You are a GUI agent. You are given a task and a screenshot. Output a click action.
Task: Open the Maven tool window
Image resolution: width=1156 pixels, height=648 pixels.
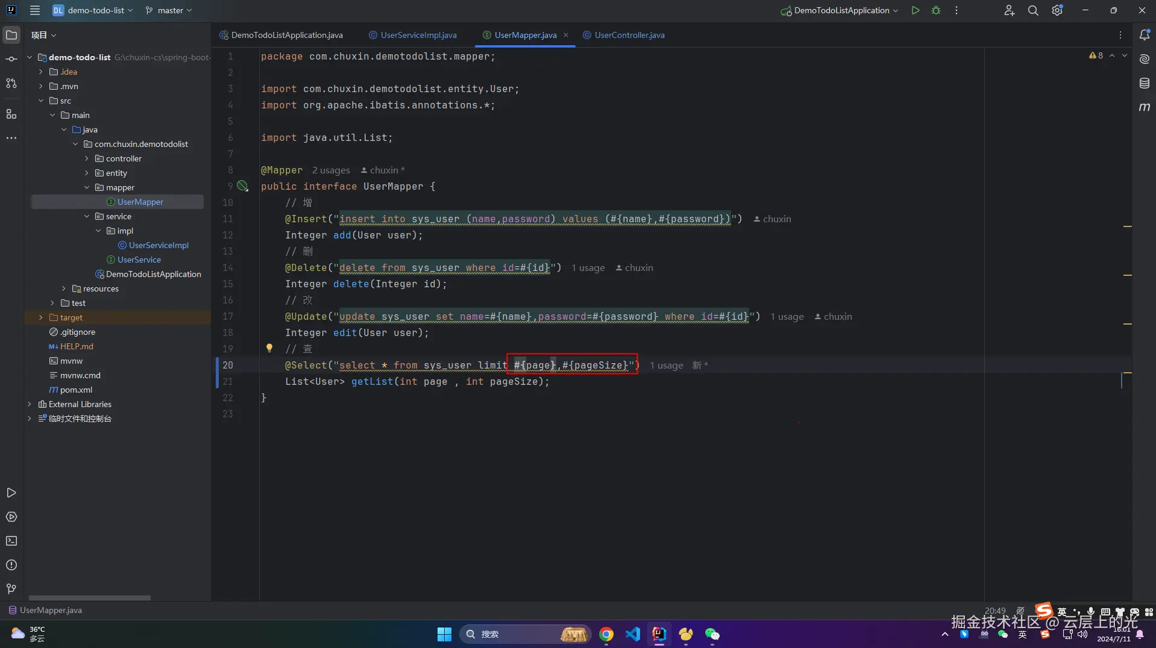[x=1145, y=107]
